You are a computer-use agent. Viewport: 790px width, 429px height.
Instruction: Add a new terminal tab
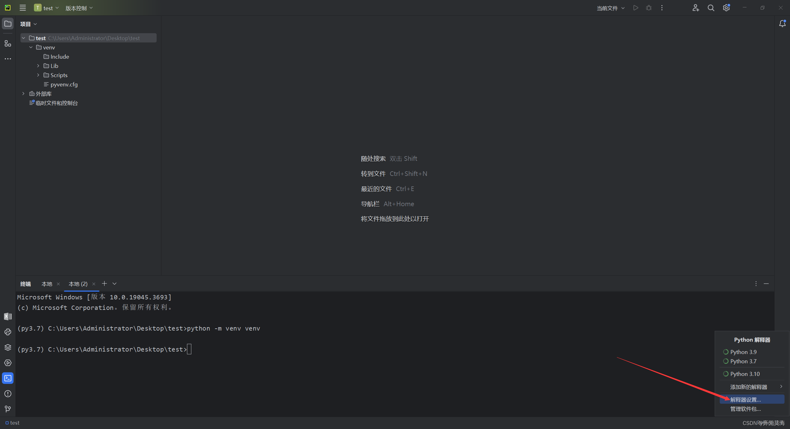(104, 283)
